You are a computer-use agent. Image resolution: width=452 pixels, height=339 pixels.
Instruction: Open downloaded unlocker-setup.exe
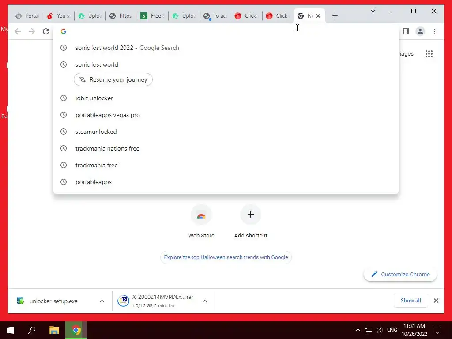[x=53, y=301]
